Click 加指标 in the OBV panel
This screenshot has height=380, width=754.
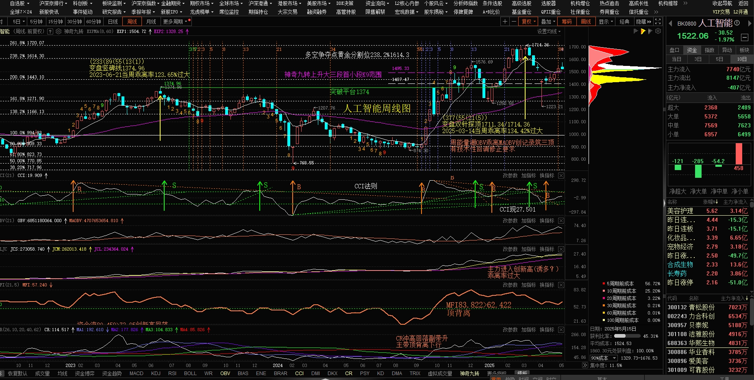click(528, 221)
